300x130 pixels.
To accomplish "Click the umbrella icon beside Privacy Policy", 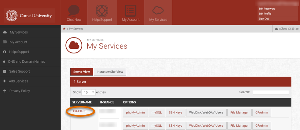I will point(5,91).
